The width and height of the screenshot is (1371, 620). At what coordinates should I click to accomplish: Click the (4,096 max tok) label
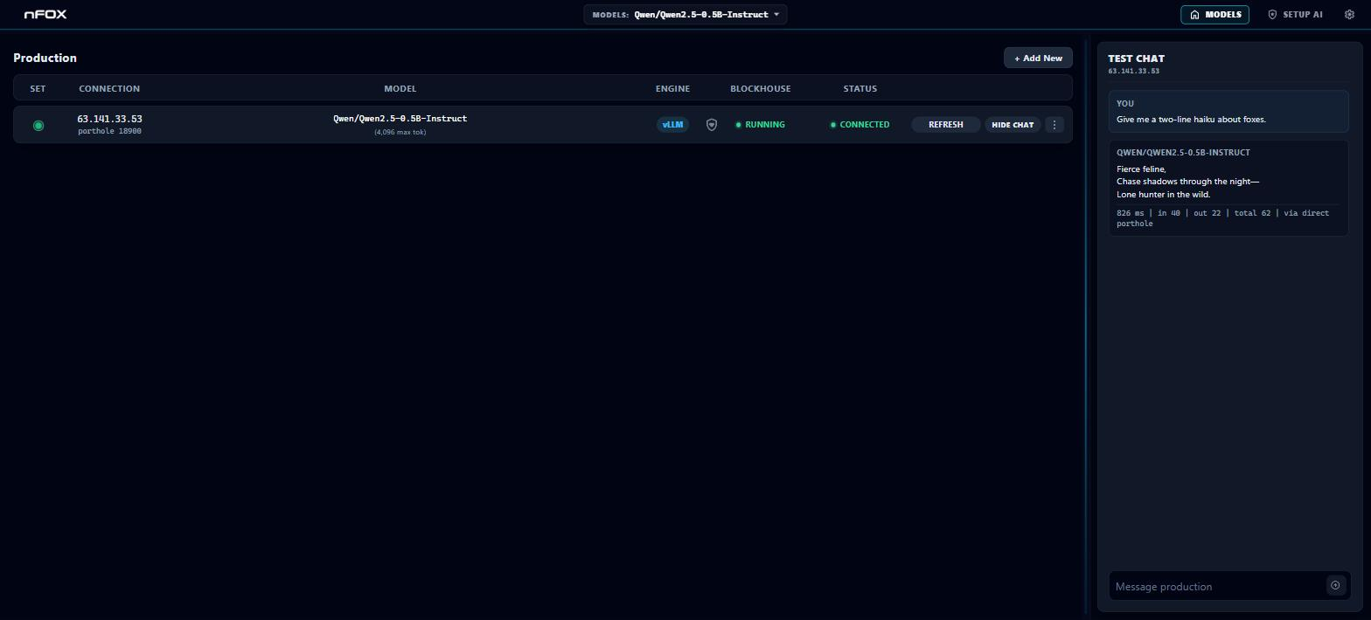coord(400,133)
